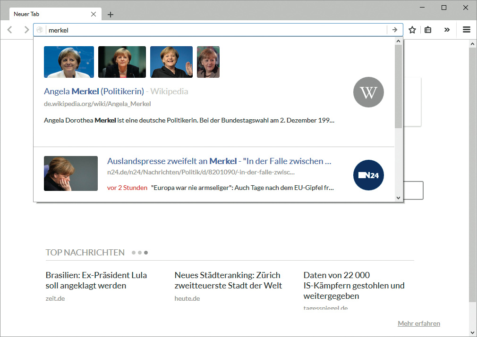The width and height of the screenshot is (477, 337).
Task: Click the address bar containing merkel
Action: pos(213,30)
